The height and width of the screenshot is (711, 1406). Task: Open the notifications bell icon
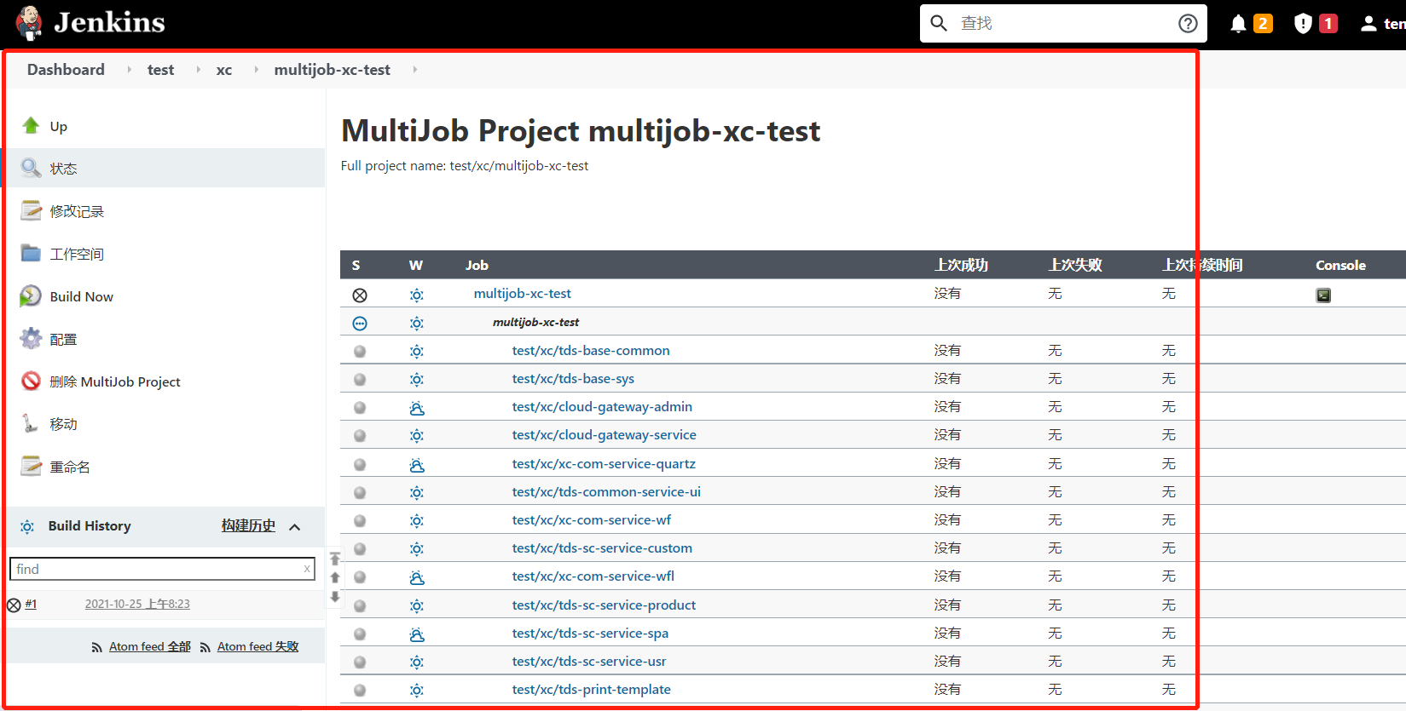tap(1238, 24)
